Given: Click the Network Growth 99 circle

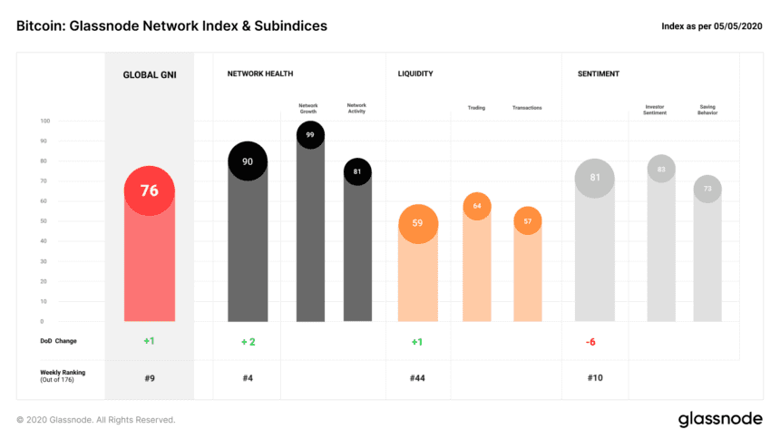Looking at the screenshot, I should [x=310, y=135].
